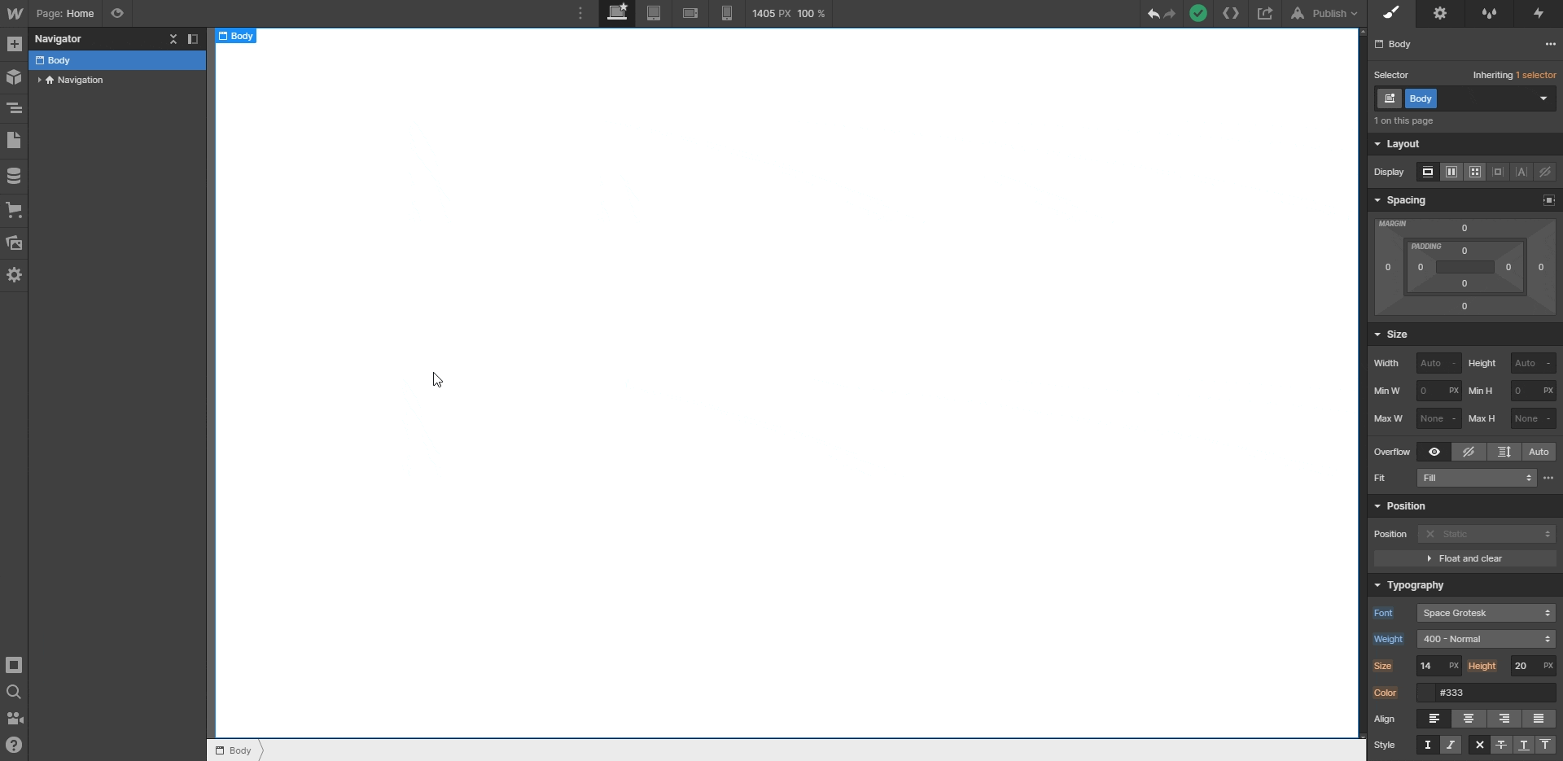Viewport: 1563px width, 761px height.
Task: Set Display to Inline-block
Action: (x=1498, y=172)
